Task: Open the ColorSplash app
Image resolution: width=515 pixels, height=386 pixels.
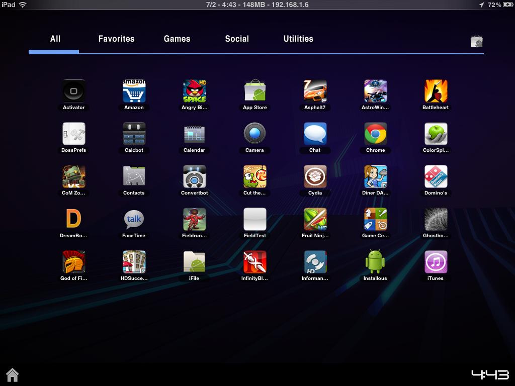Action: tap(436, 134)
